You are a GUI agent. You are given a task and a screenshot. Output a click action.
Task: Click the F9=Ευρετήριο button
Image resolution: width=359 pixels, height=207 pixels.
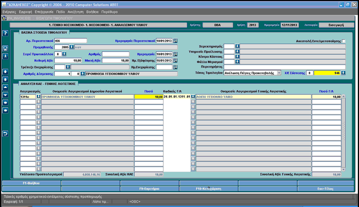[149, 189]
